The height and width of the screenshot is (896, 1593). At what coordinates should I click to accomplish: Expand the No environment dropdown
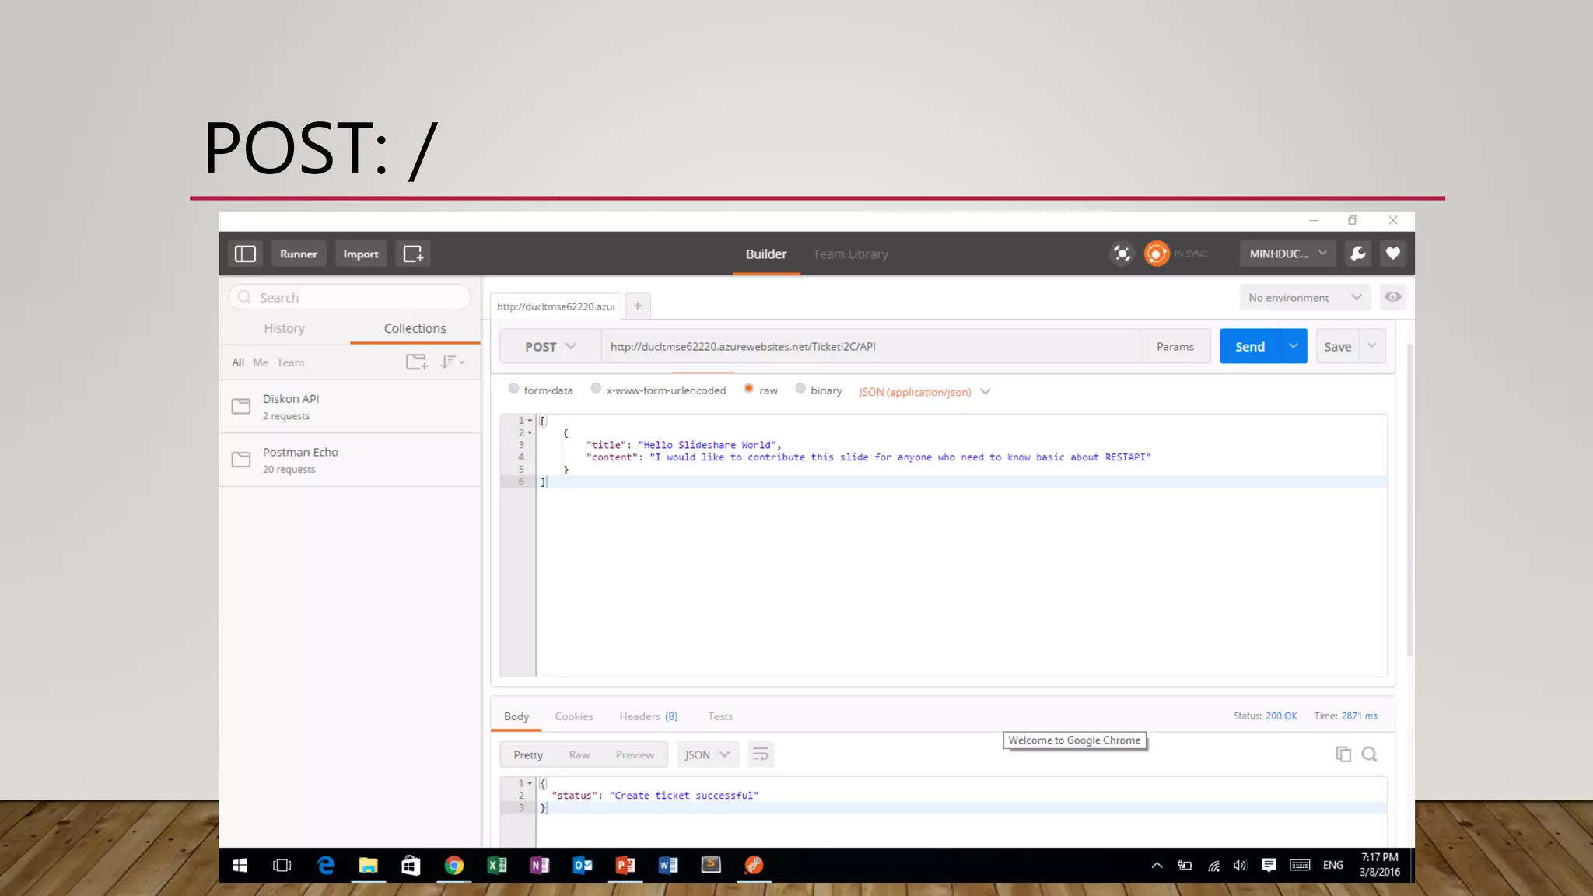click(1304, 297)
